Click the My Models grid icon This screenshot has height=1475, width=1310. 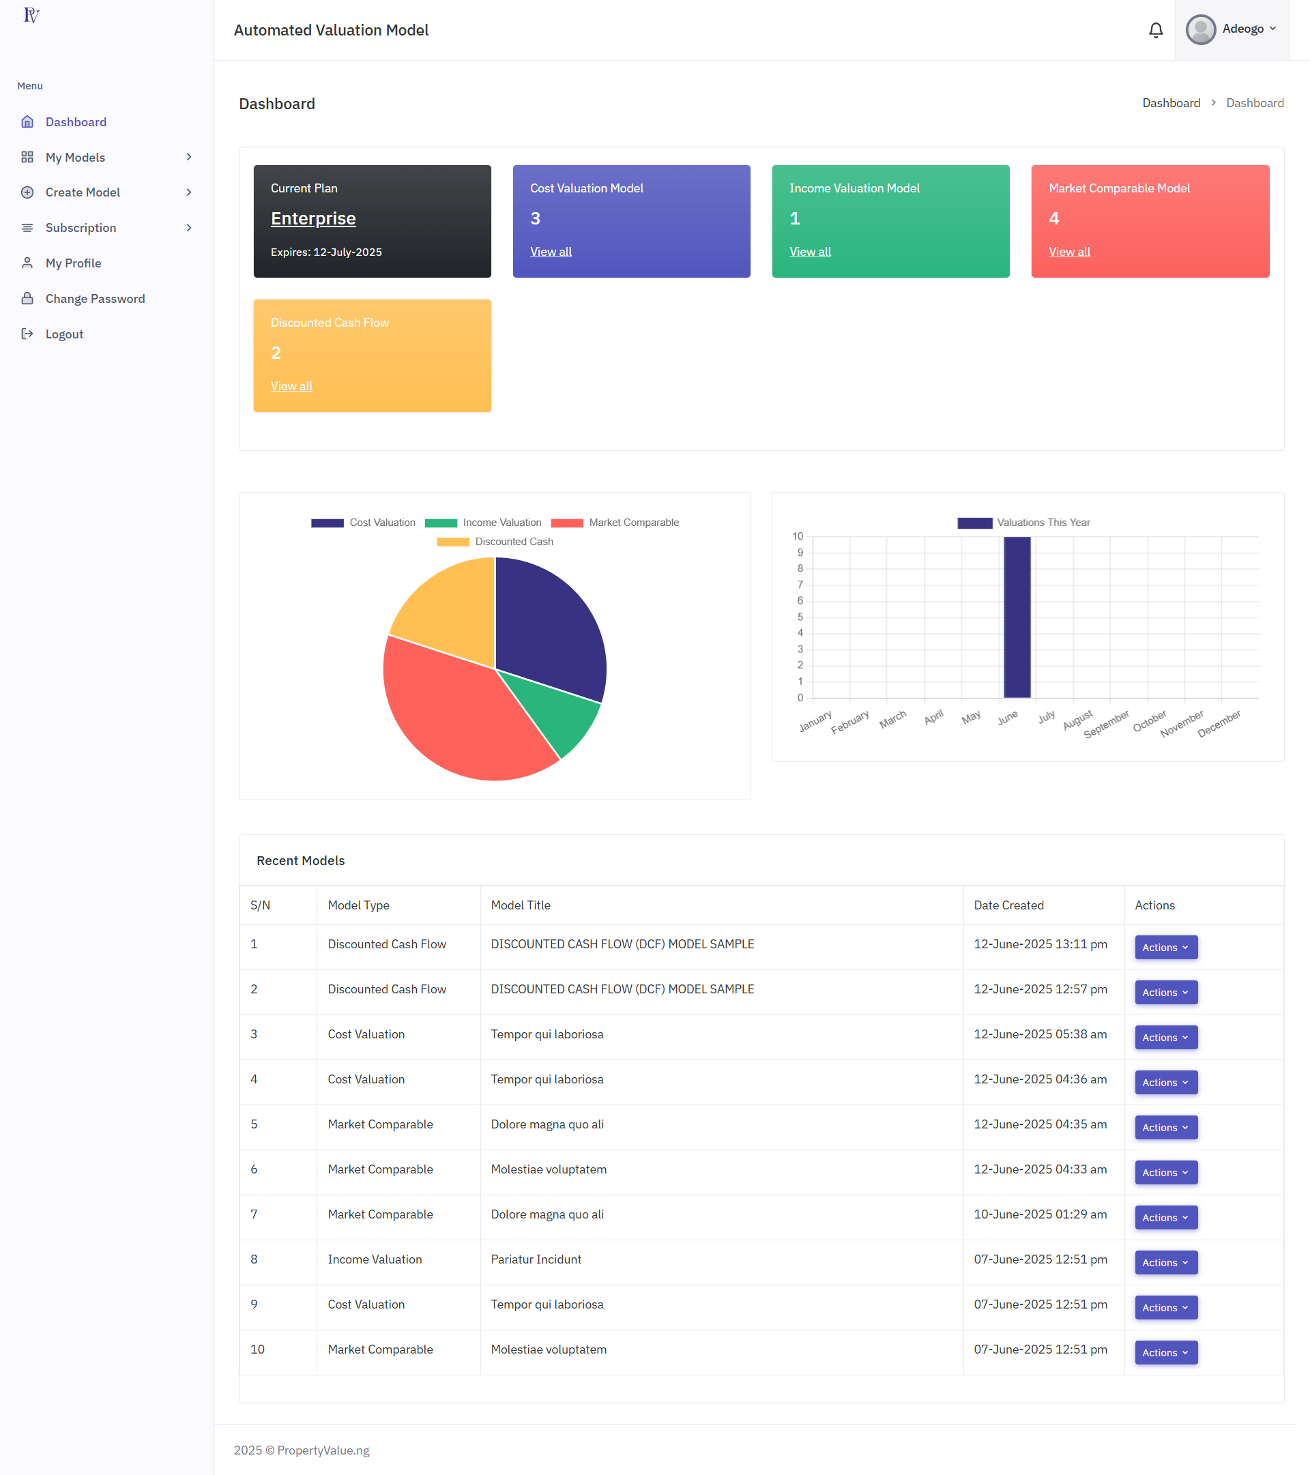(x=27, y=158)
